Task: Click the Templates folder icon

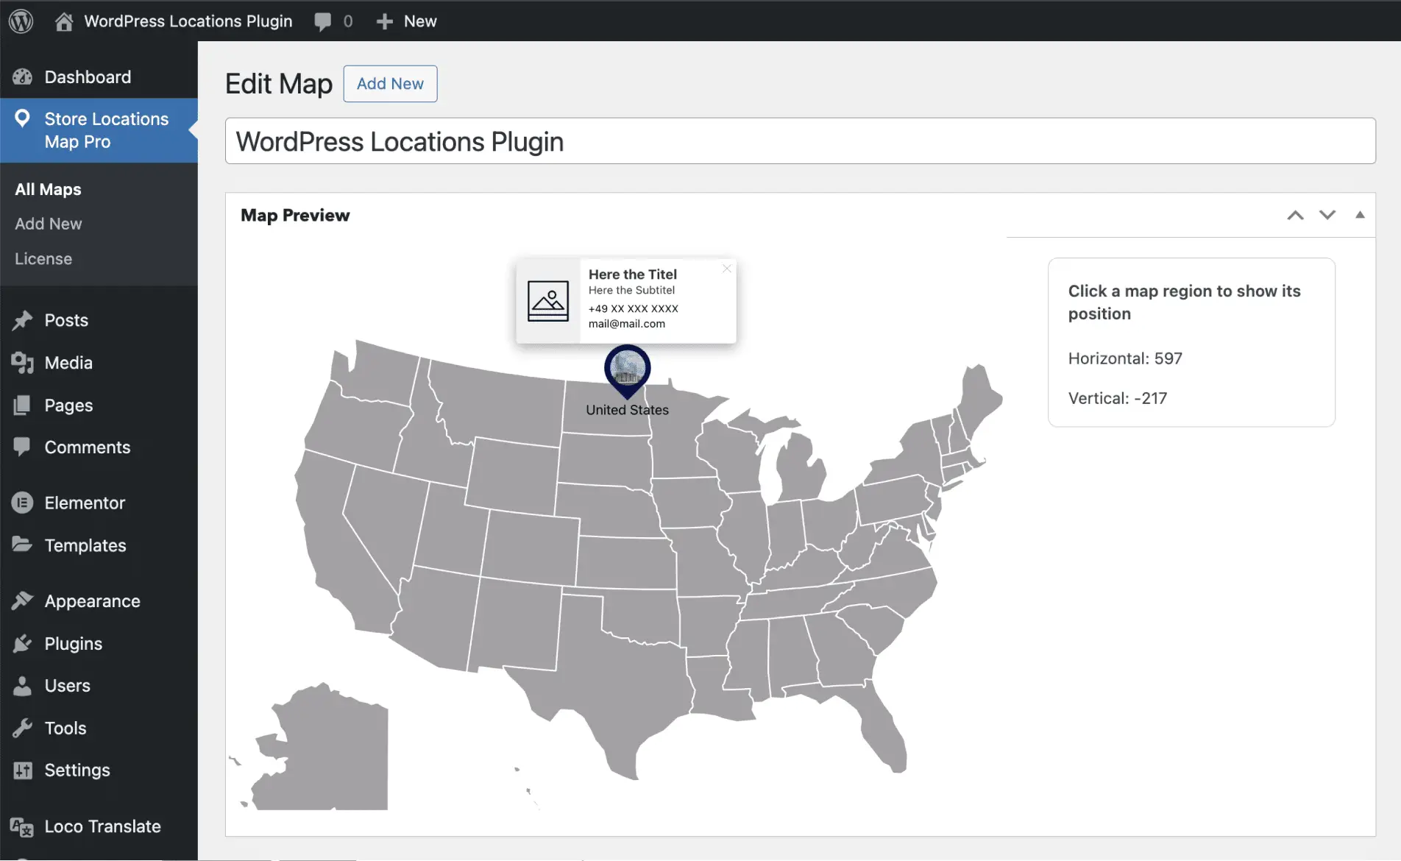Action: (x=23, y=545)
